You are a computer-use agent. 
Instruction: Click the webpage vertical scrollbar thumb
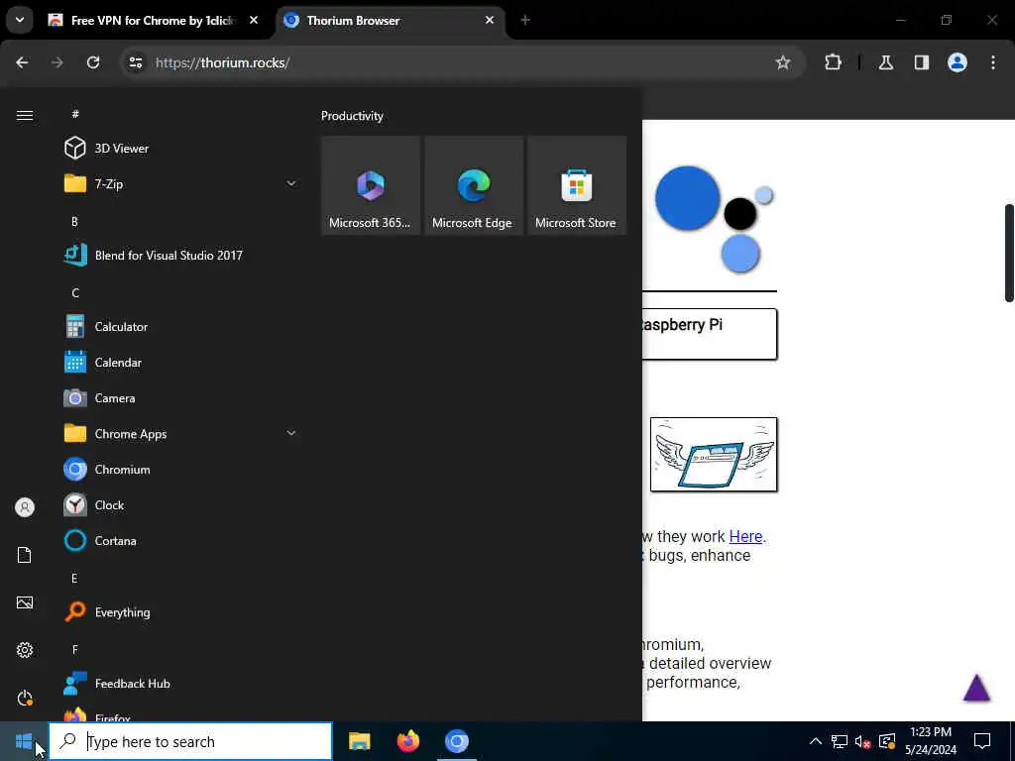[1008, 253]
